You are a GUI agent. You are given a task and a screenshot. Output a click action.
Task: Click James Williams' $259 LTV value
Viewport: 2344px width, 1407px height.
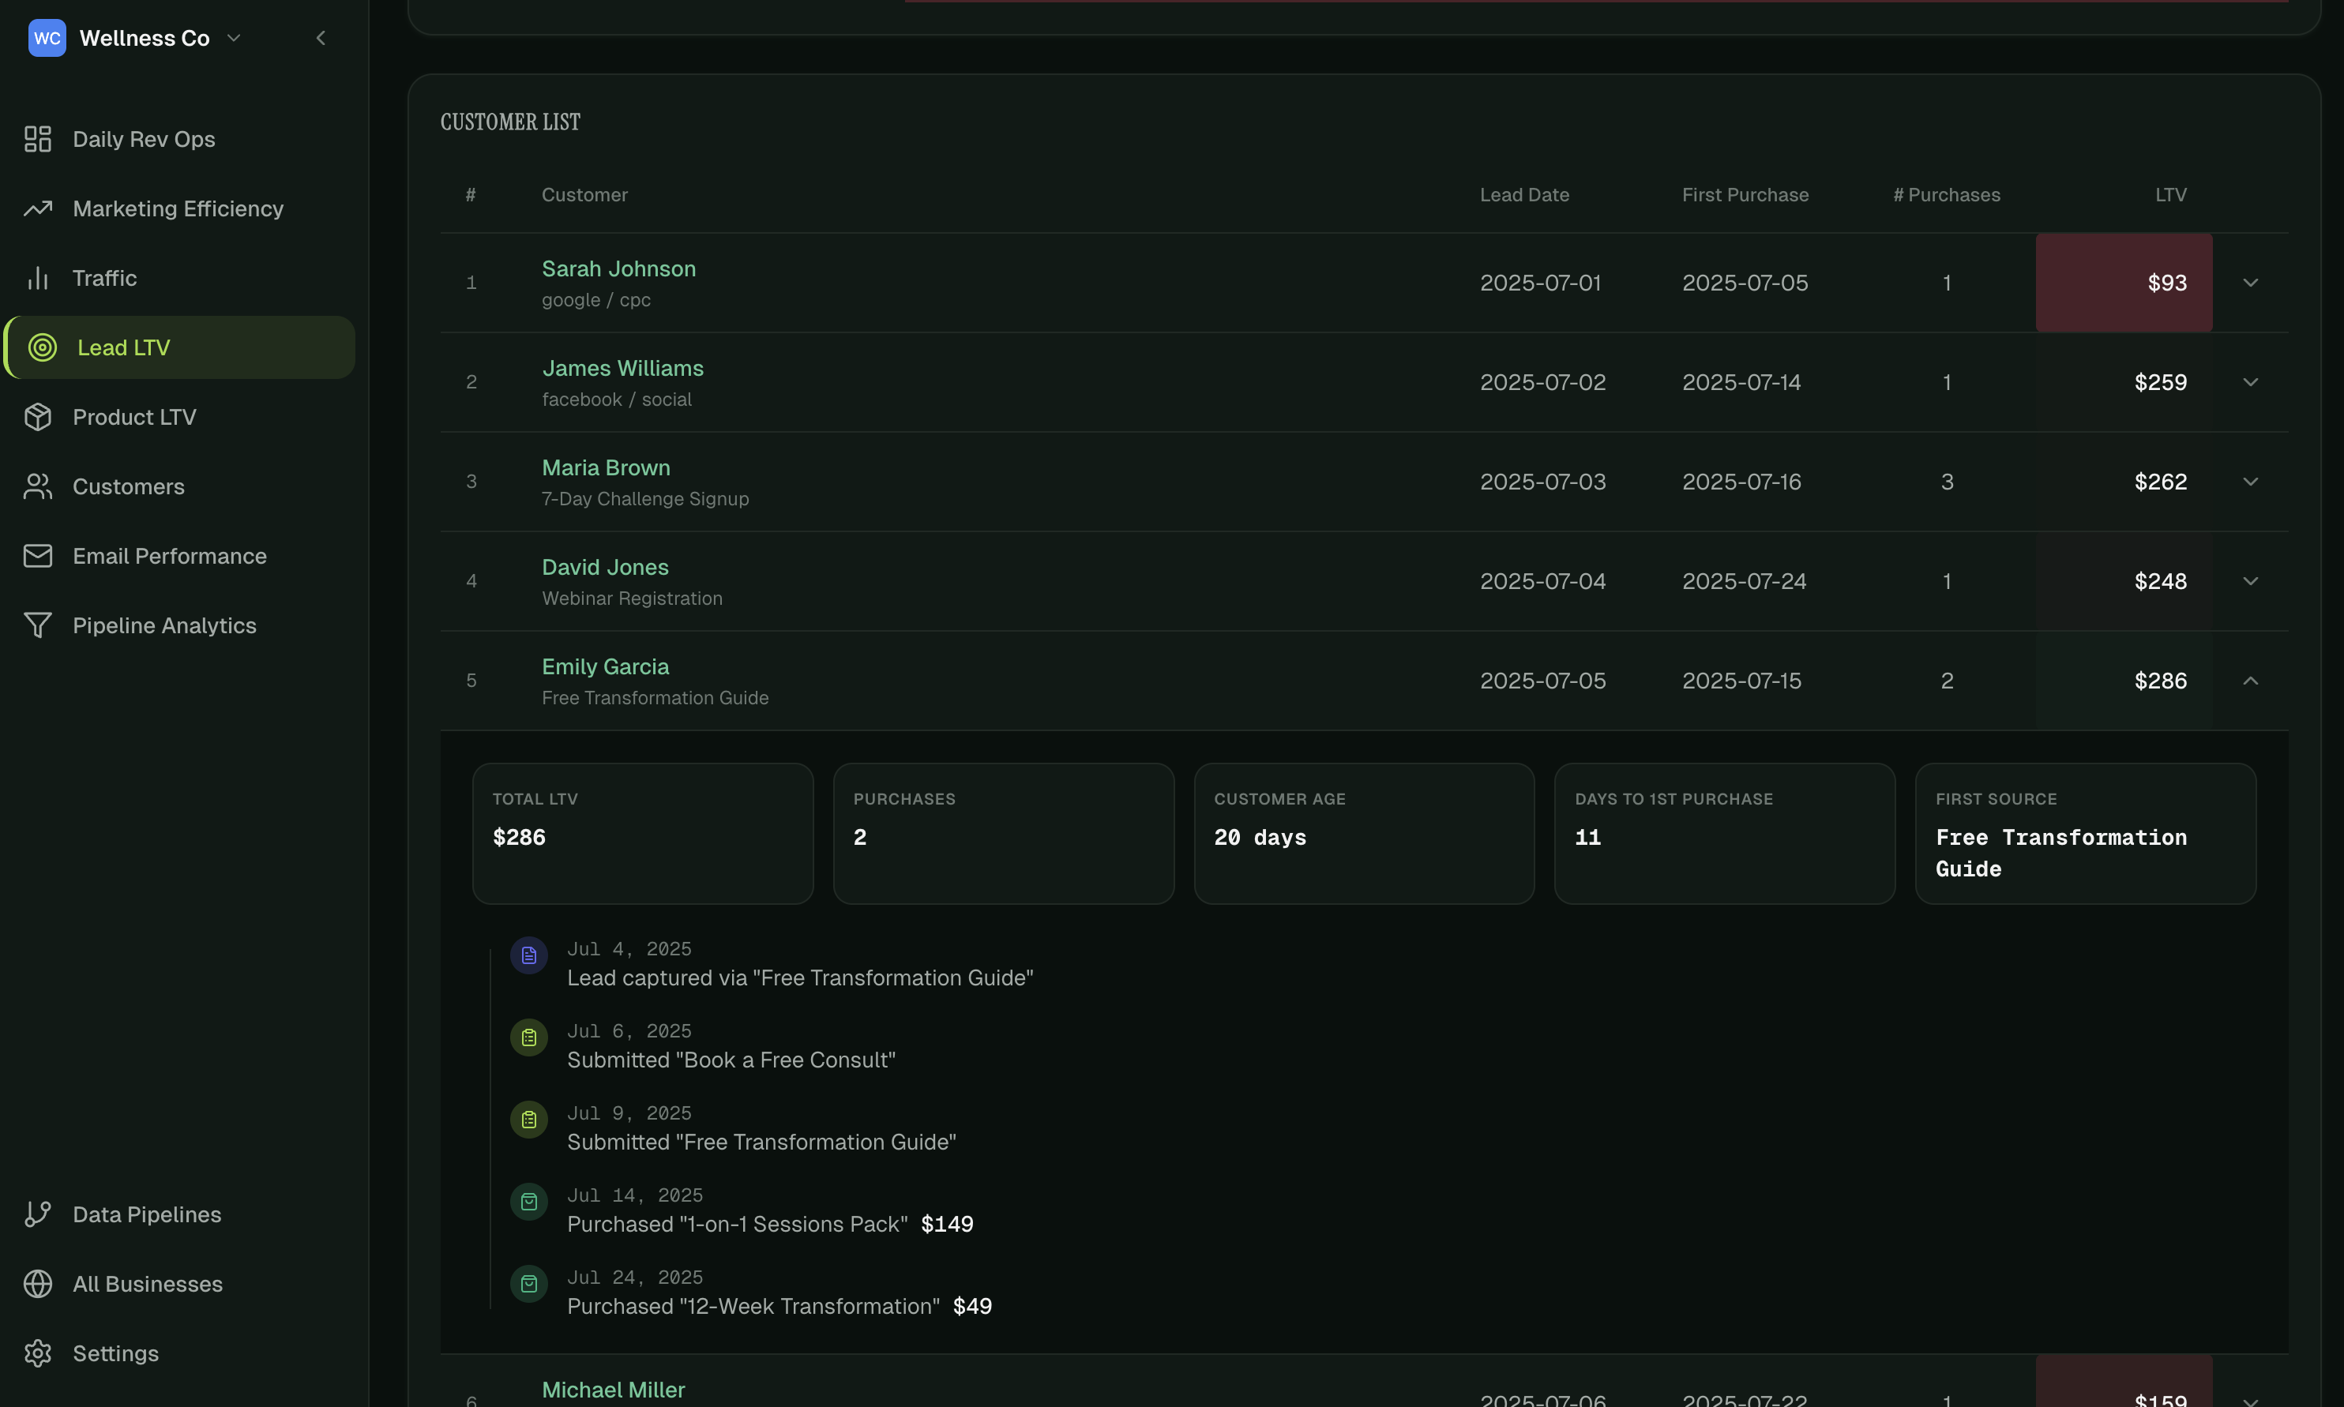(x=2160, y=382)
